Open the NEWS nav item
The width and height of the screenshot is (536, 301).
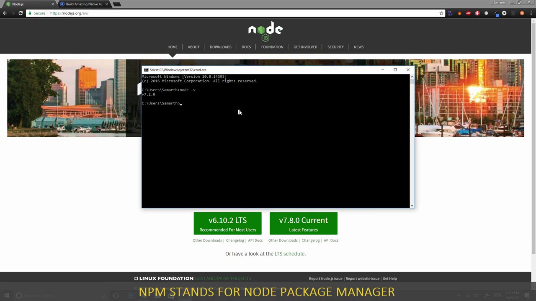pyautogui.click(x=359, y=47)
